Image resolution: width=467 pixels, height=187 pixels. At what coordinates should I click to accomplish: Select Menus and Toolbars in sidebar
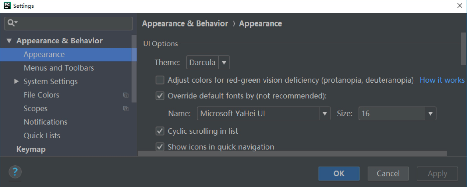pyautogui.click(x=59, y=68)
